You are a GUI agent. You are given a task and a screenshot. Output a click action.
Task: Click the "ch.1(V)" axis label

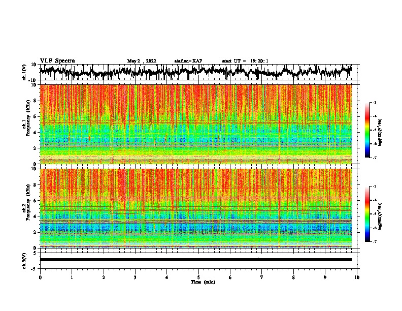click(x=24, y=73)
